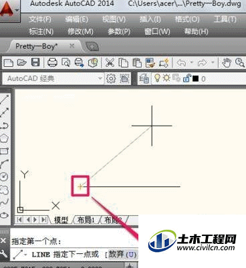246x268 pixels.
Task: Click the Publish icon
Action: pyautogui.click(x=79, y=63)
